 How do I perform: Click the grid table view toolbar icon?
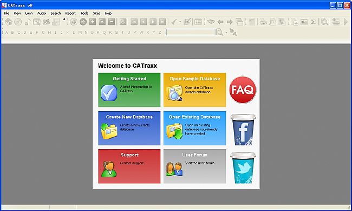point(37,22)
